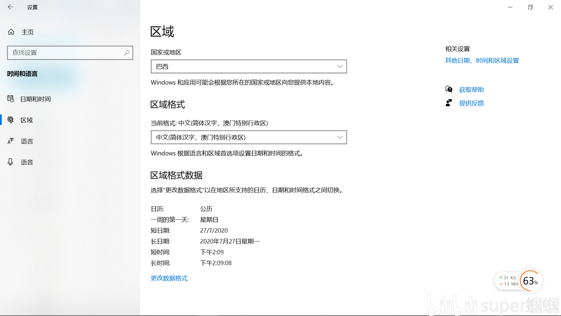Click the Home (主页) house icon
The height and width of the screenshot is (316, 561).
point(11,32)
